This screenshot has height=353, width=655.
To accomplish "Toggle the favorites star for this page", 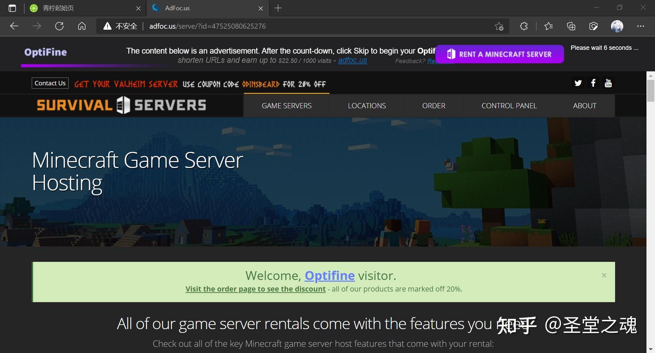I will click(x=499, y=26).
